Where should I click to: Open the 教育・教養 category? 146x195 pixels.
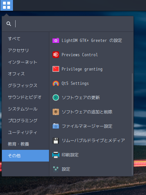(25, 144)
